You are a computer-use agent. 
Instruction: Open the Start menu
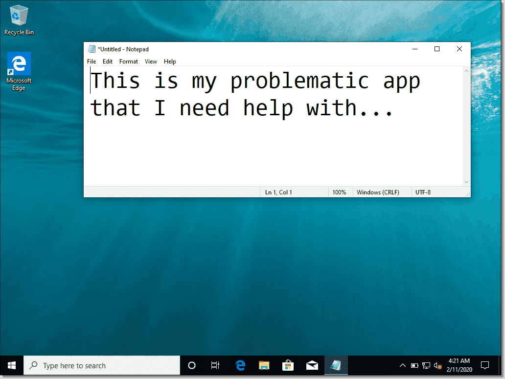11,365
